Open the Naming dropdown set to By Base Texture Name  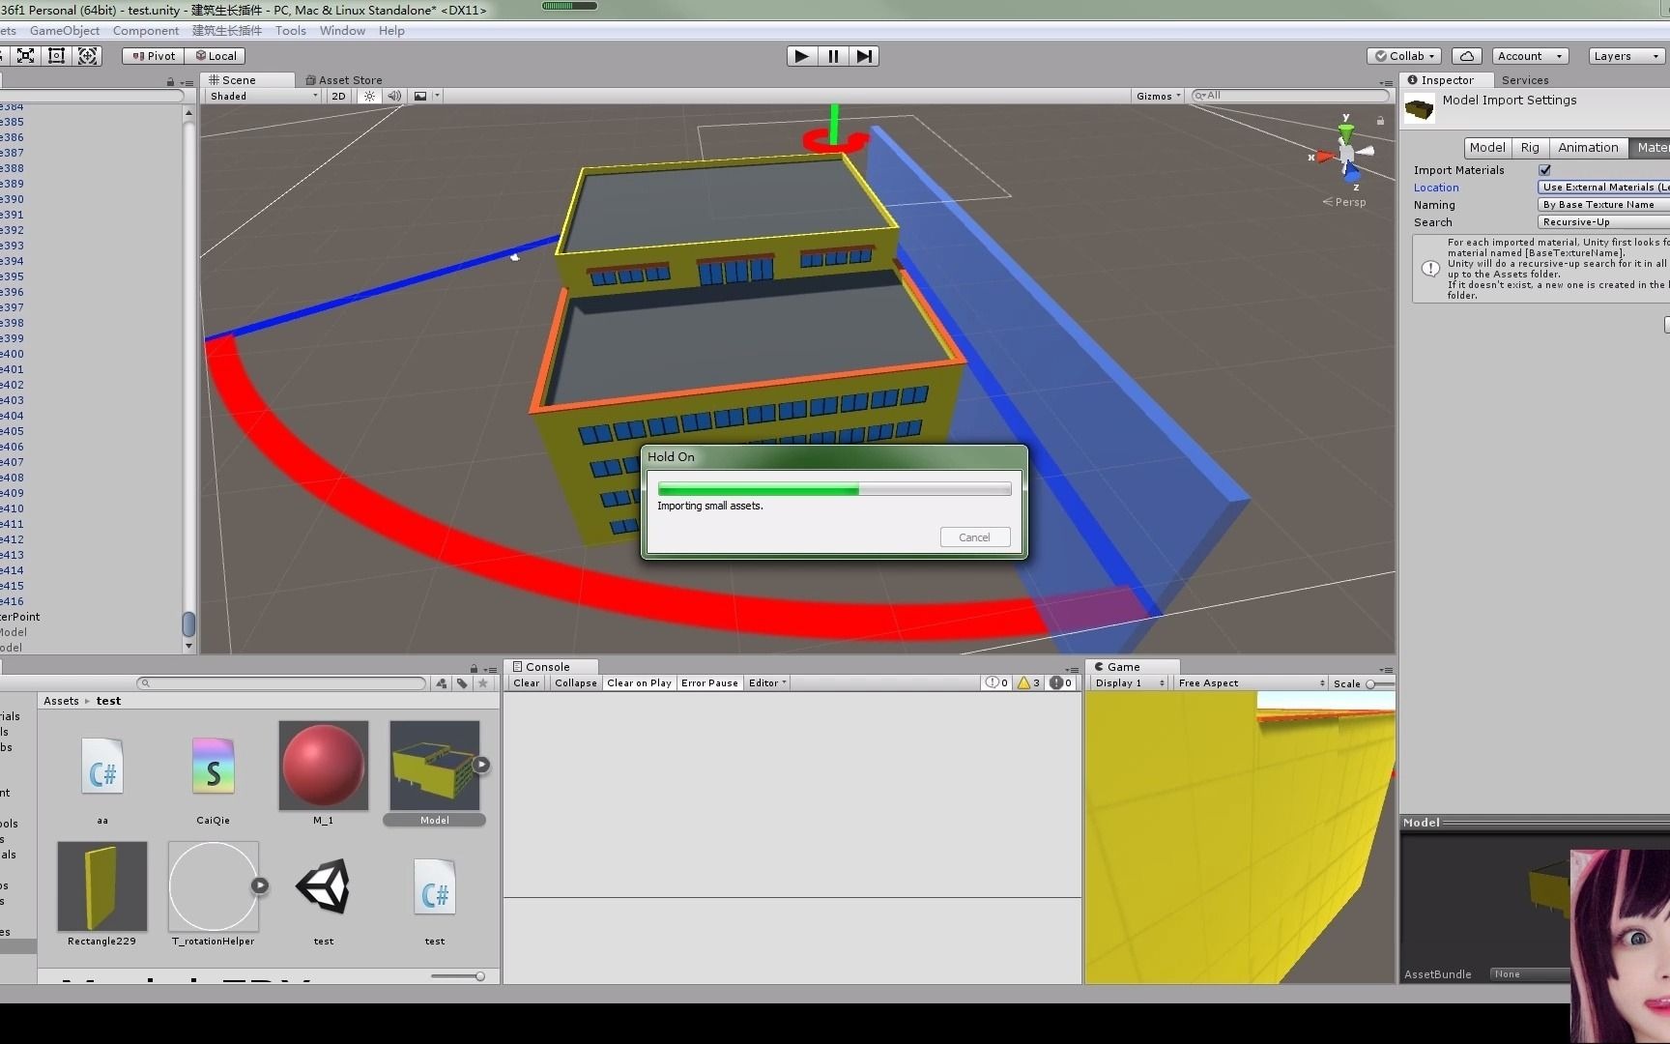tap(1600, 204)
